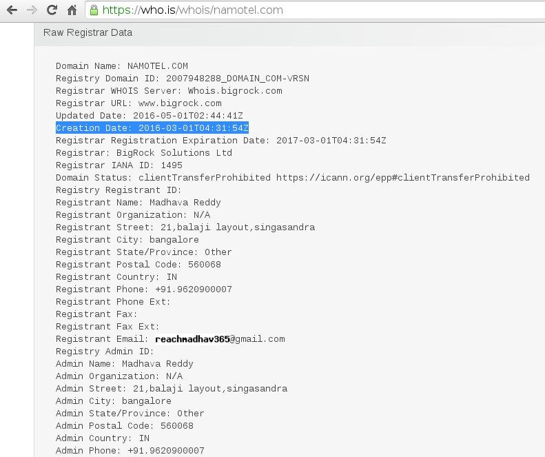Click the Admin Phone +91.9620900007 line
Image resolution: width=545 pixels, height=457 pixels.
[x=130, y=451]
